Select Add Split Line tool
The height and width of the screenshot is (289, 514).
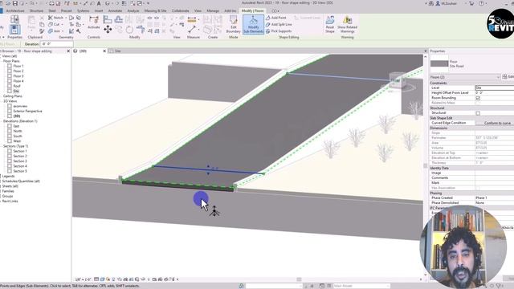[279, 24]
